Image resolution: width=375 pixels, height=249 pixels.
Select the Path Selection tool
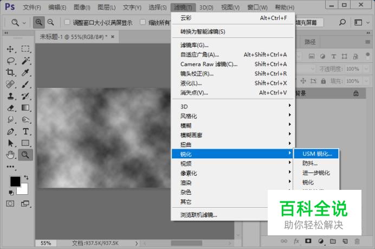10,143
